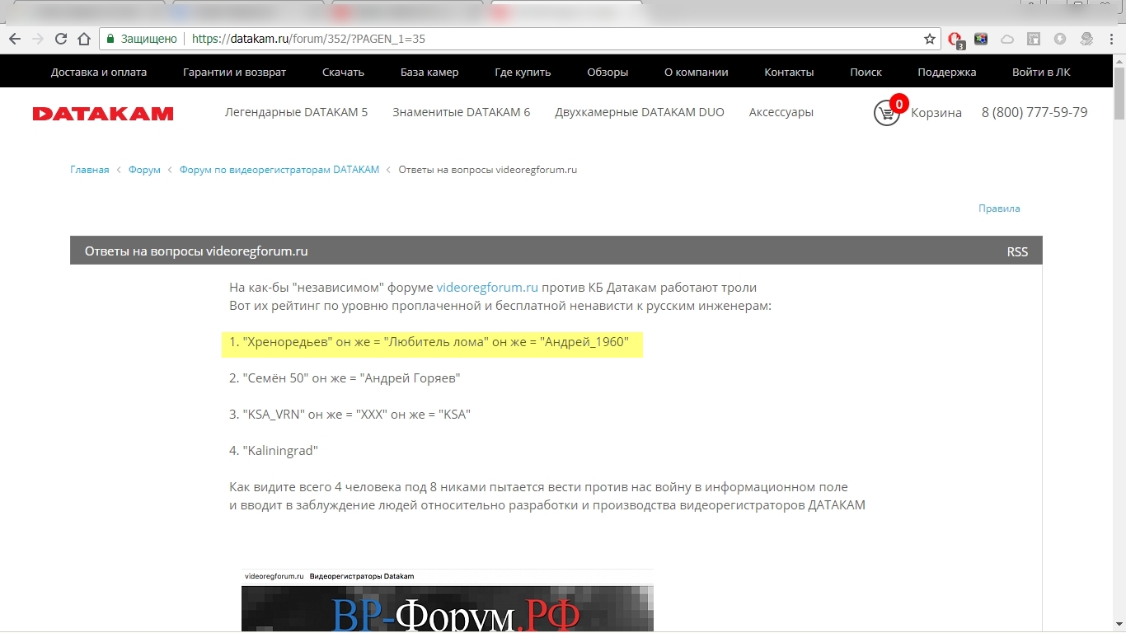Image resolution: width=1126 pixels, height=633 pixels.
Task: Click the RSS feed link
Action: [1017, 251]
